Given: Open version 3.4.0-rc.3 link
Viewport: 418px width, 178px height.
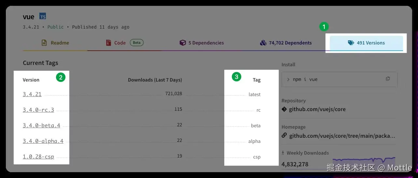Looking at the screenshot, I should 38,110.
